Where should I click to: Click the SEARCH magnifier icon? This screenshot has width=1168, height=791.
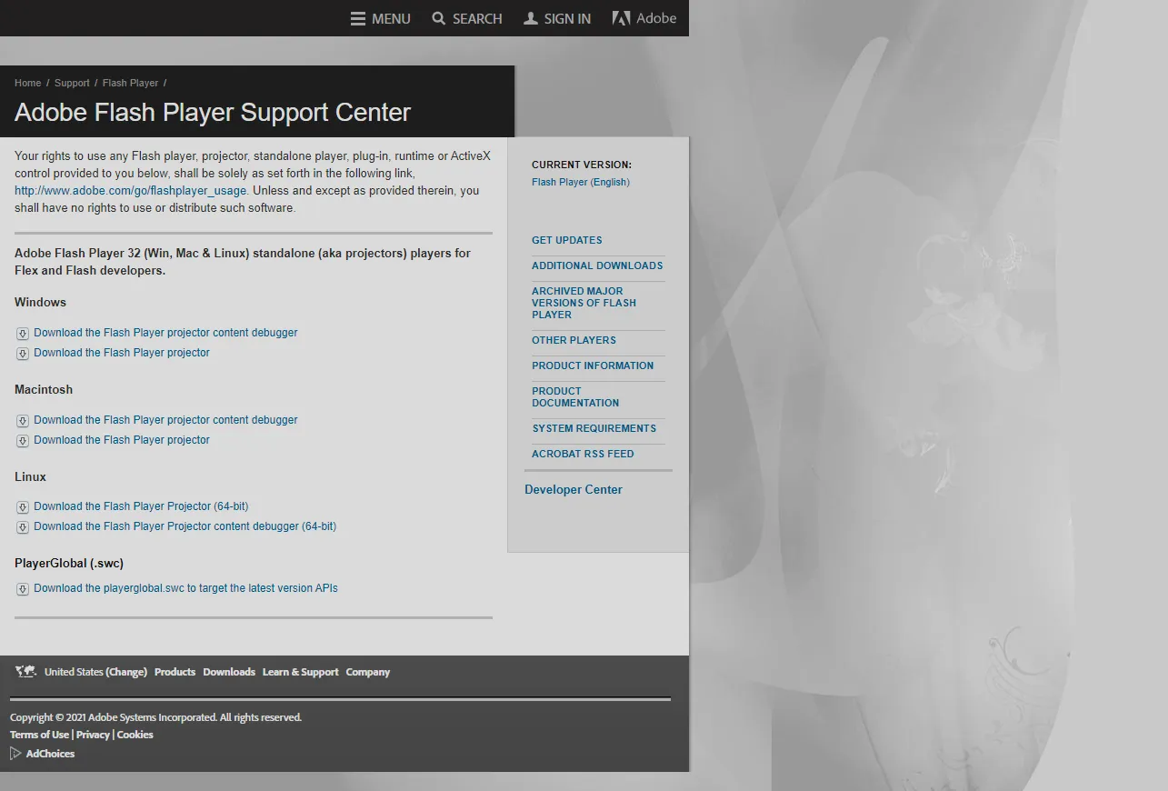tap(439, 19)
